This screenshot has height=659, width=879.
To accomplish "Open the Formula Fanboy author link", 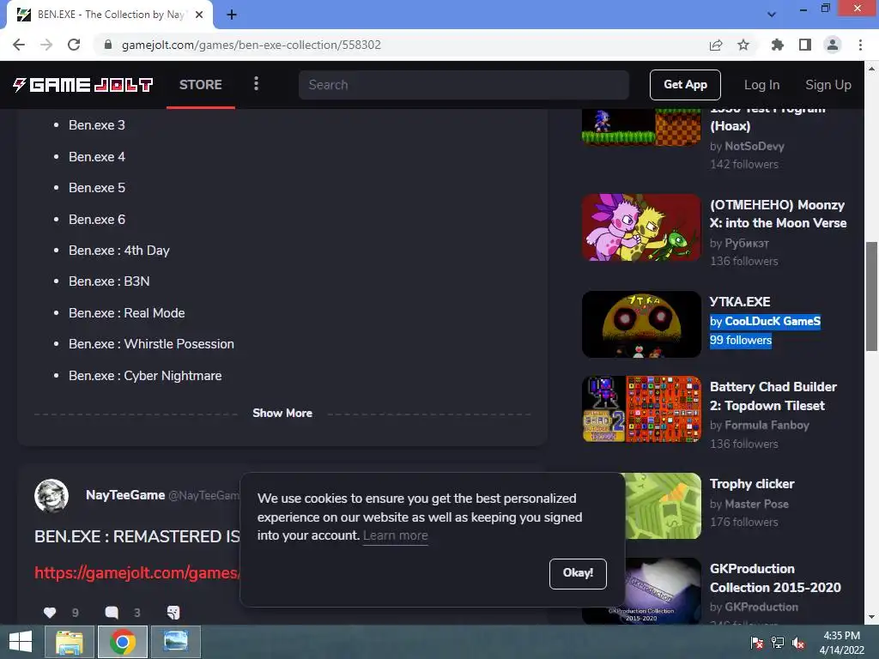I will coord(767,426).
